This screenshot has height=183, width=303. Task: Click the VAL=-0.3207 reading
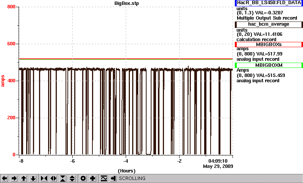pyautogui.click(x=269, y=13)
